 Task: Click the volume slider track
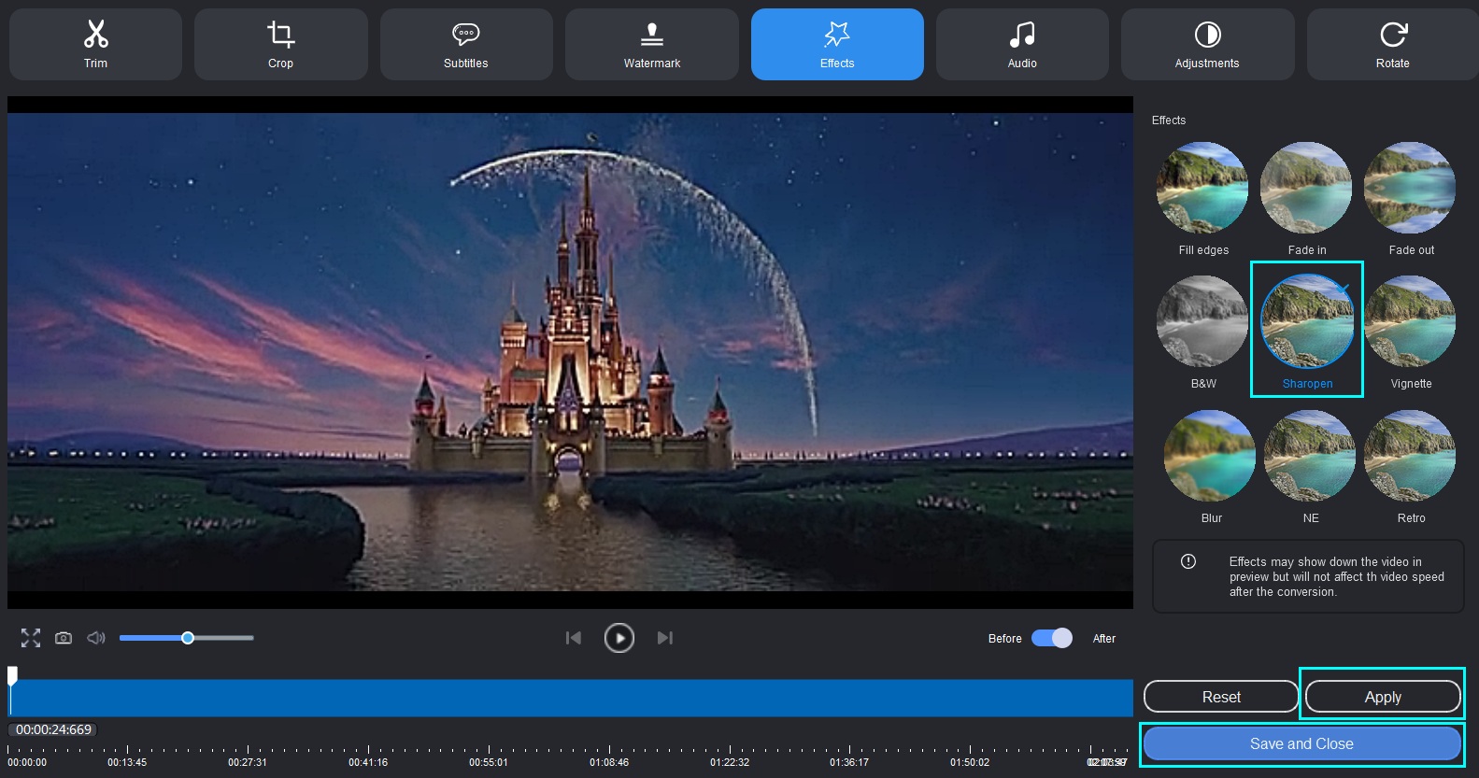point(186,638)
